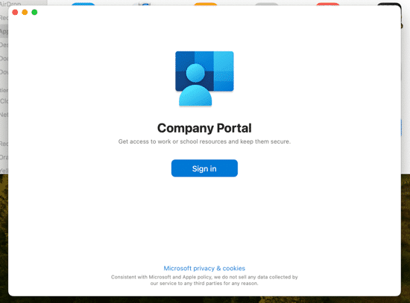Click the Company Portal logo icon
Viewport: 410px width, 303px height.
[x=204, y=79]
